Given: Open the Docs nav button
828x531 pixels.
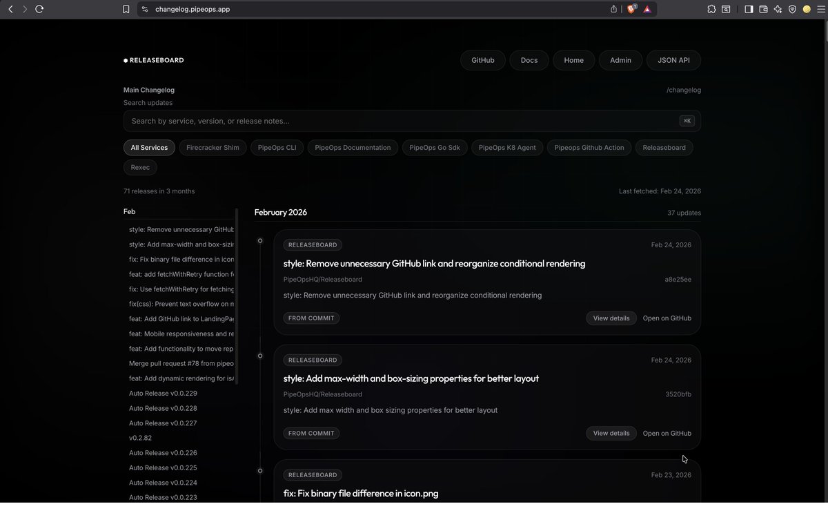Looking at the screenshot, I should click(x=529, y=60).
